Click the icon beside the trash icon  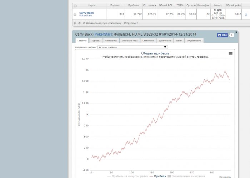(x=79, y=23)
